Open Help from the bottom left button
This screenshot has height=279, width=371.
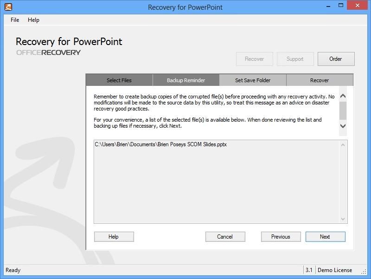[x=113, y=236]
